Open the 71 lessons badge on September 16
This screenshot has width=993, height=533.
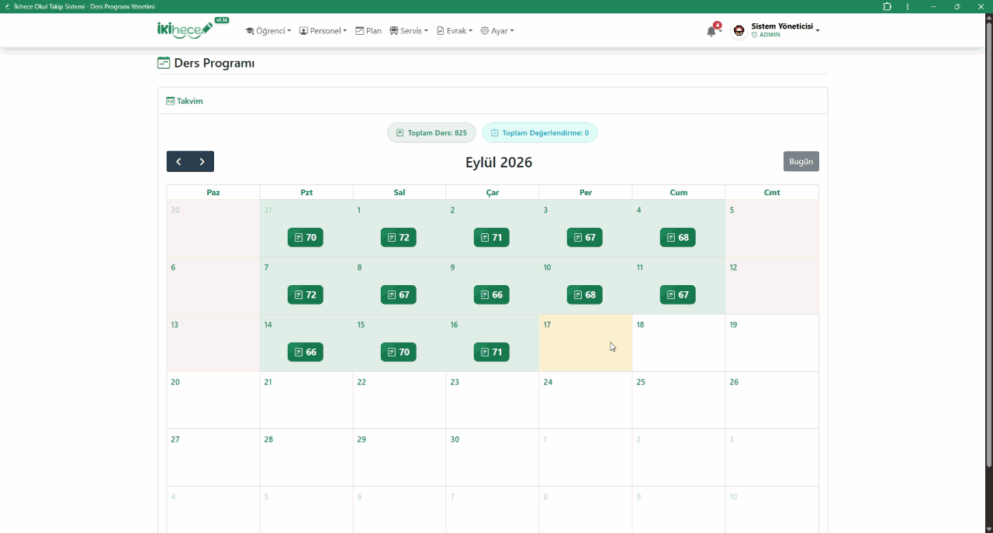(491, 352)
